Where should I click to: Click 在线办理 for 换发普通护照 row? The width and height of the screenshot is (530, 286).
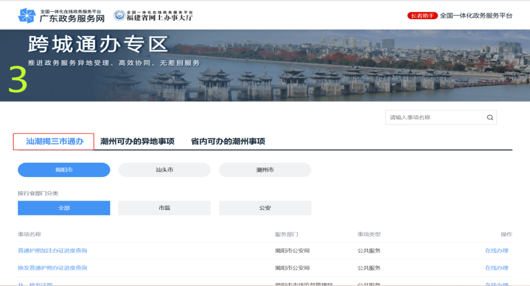point(497,268)
